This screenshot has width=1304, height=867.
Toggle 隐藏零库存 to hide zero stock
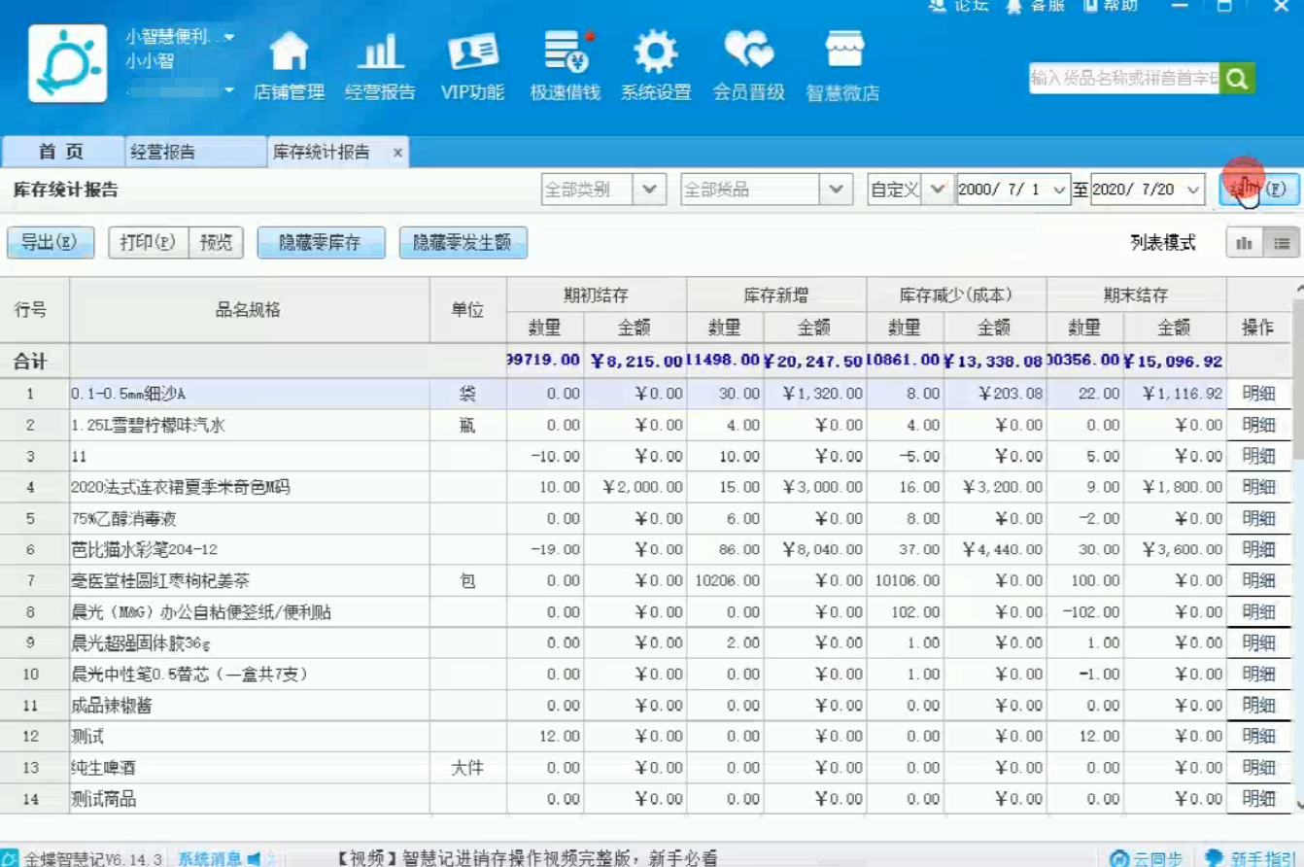tap(321, 243)
